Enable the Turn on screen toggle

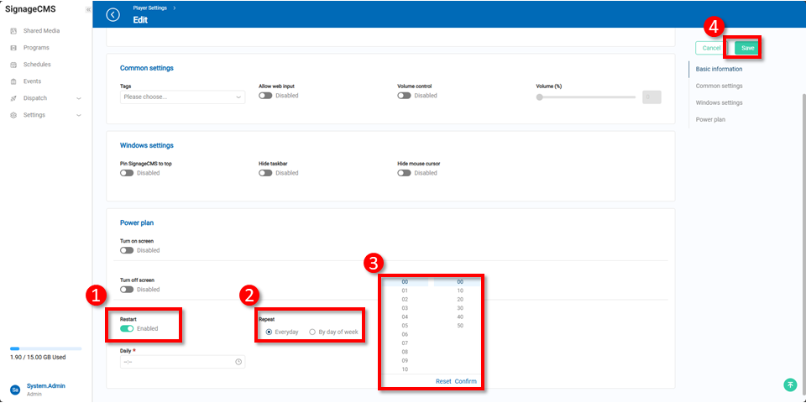pyautogui.click(x=127, y=250)
